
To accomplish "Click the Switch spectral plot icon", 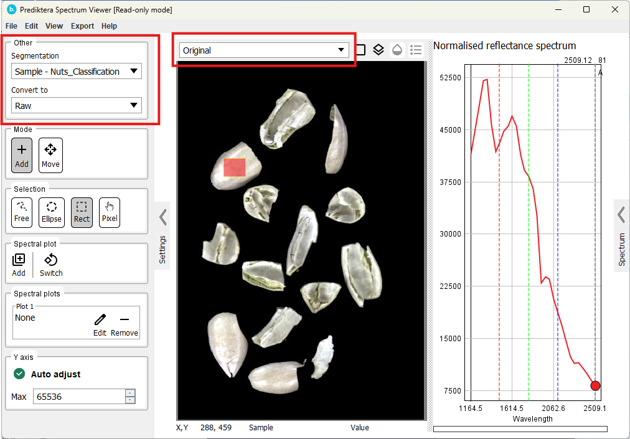I will 51,264.
